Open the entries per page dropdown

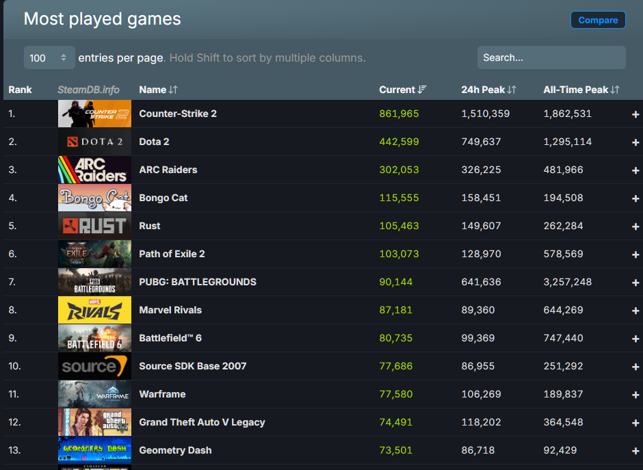coord(49,58)
